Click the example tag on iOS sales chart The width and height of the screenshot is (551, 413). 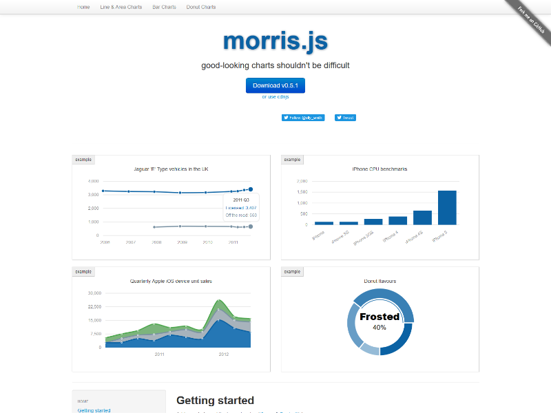[83, 271]
